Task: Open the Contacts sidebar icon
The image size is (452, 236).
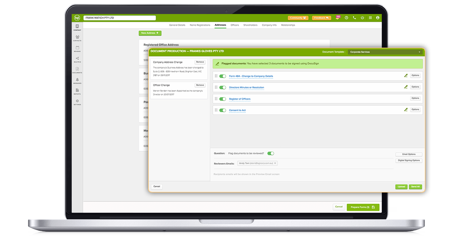Action: point(77,37)
